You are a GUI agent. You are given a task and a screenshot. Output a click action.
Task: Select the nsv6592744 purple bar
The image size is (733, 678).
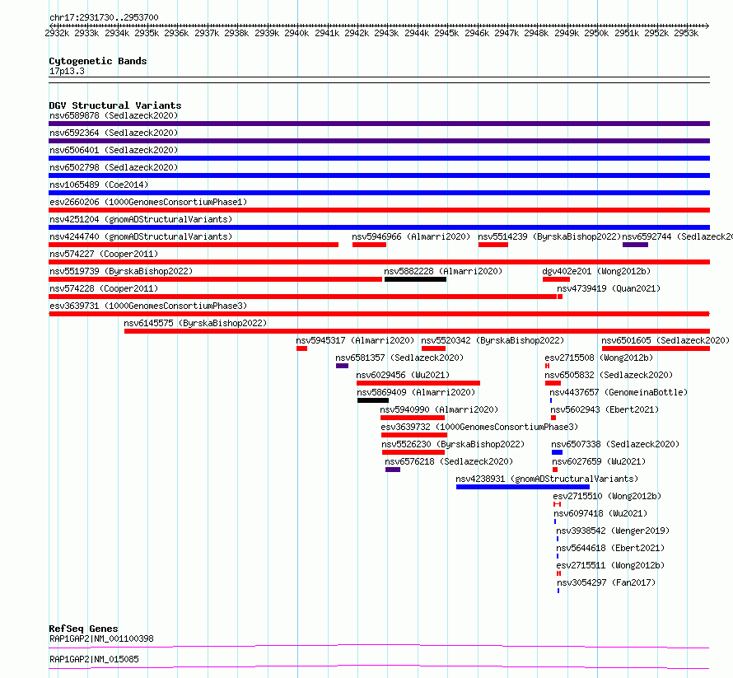pyautogui.click(x=635, y=245)
